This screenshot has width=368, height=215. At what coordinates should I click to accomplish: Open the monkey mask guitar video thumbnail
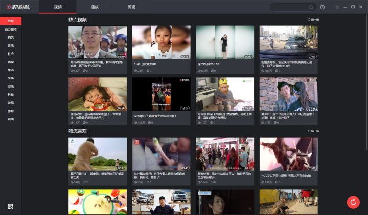point(225,94)
